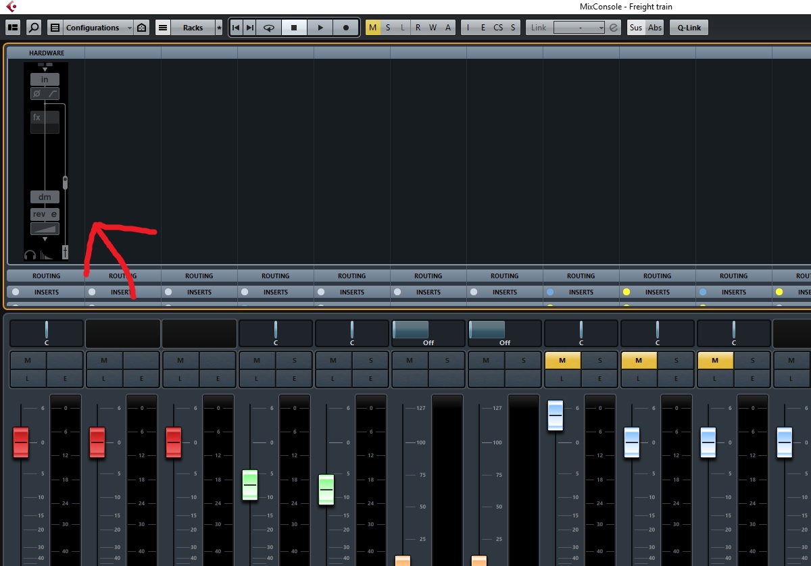Open rack settings asterisk button
The image size is (811, 566).
tap(219, 28)
